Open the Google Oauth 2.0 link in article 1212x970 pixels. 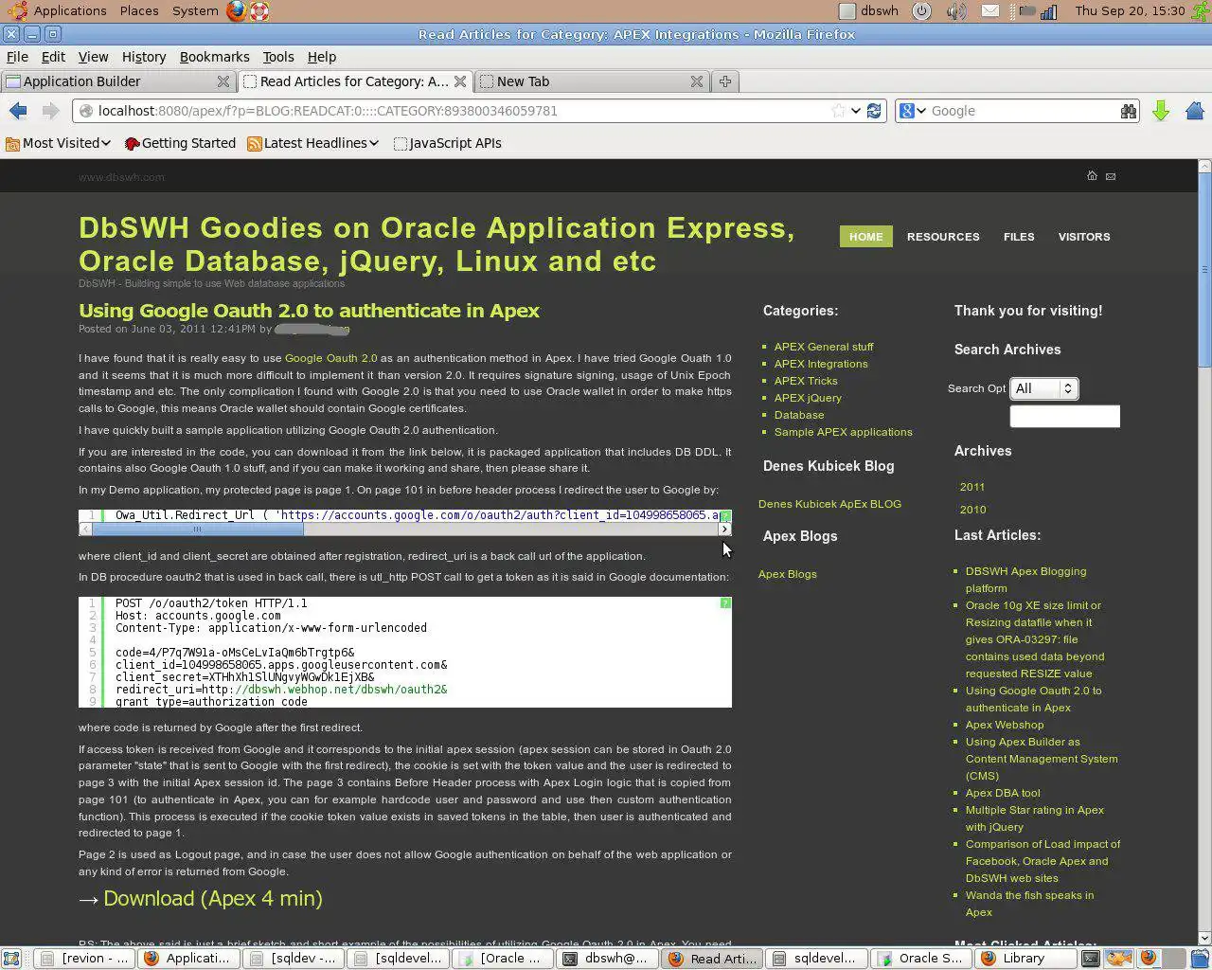pos(330,358)
